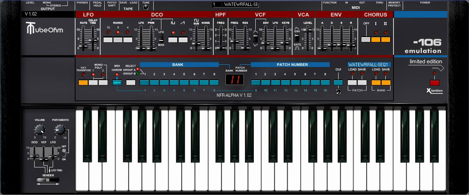The image size is (469, 195).
Task: Toggle the DCO sawtooth wave button
Action: click(183, 40)
